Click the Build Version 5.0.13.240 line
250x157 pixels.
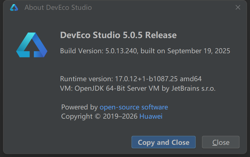click(x=145, y=51)
